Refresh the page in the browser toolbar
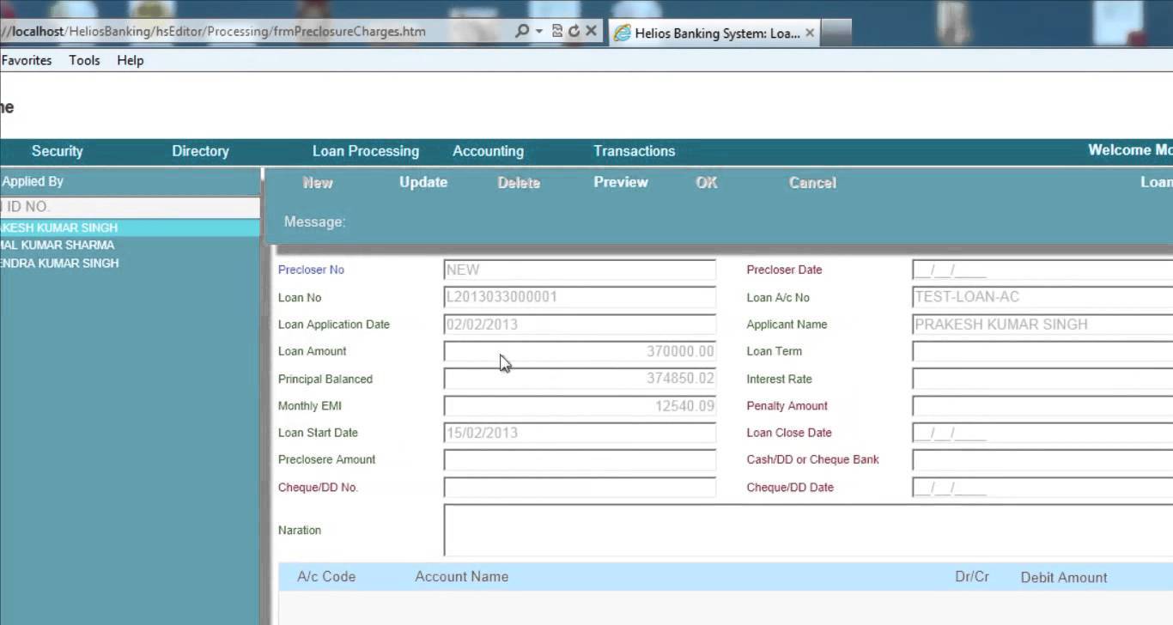 [x=574, y=30]
